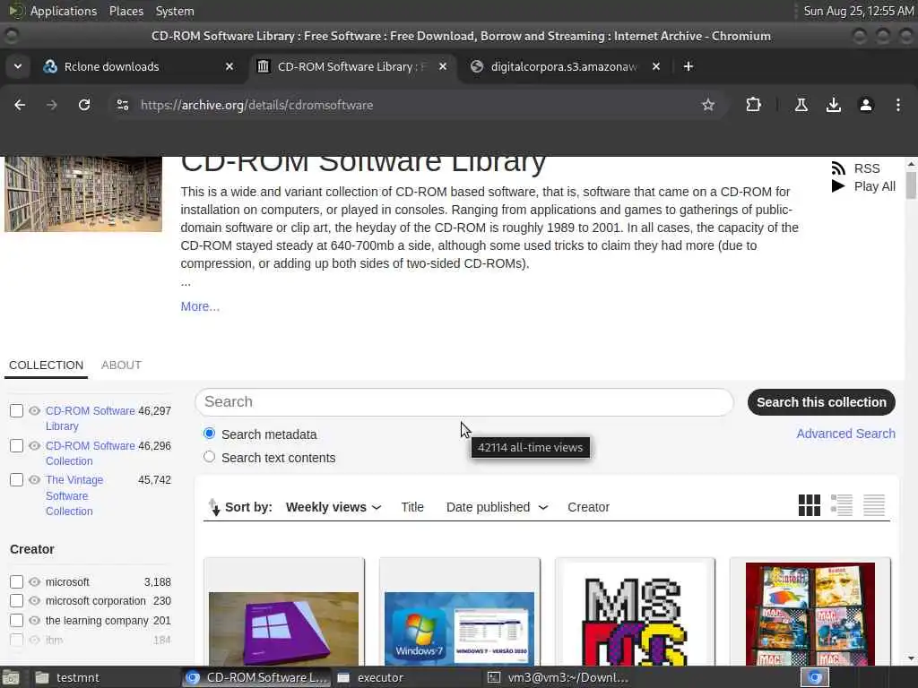Hide CD-ROM Software Collection with eye icon
The image size is (918, 688).
[x=35, y=446]
